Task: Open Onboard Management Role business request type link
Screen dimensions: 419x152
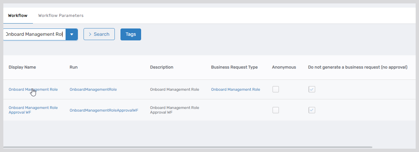Action: [236, 89]
